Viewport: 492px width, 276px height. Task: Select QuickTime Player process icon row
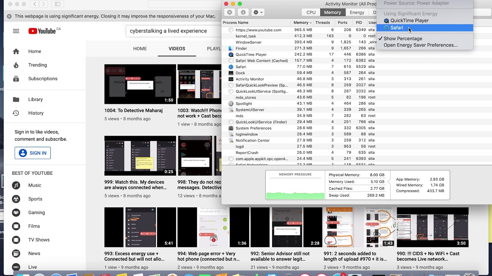[299, 54]
